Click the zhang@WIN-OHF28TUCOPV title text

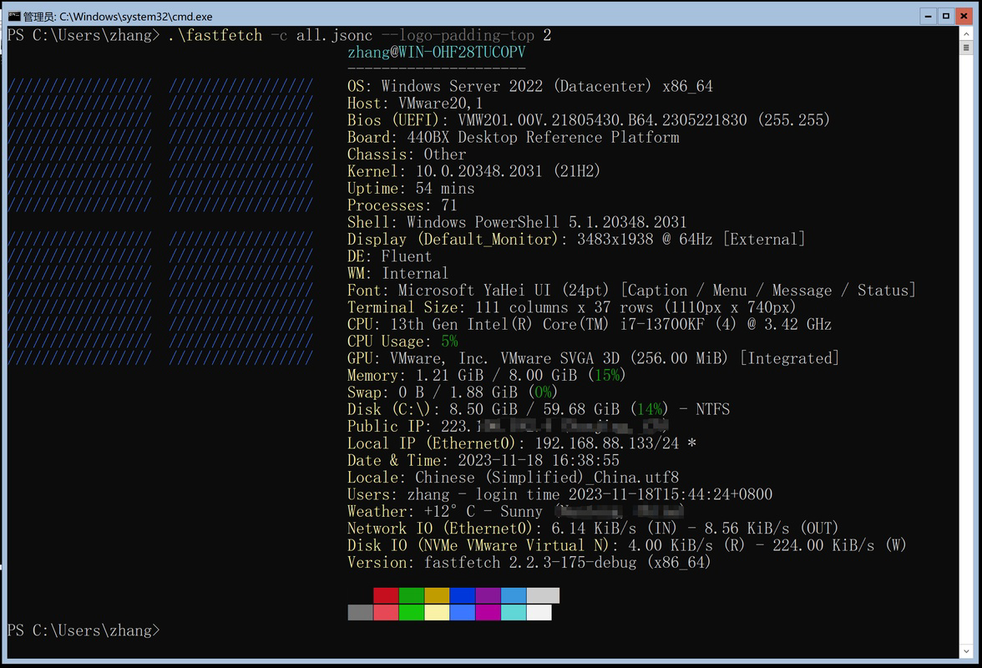[x=437, y=52]
